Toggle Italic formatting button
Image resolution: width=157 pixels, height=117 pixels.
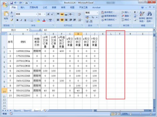tap(21, 20)
